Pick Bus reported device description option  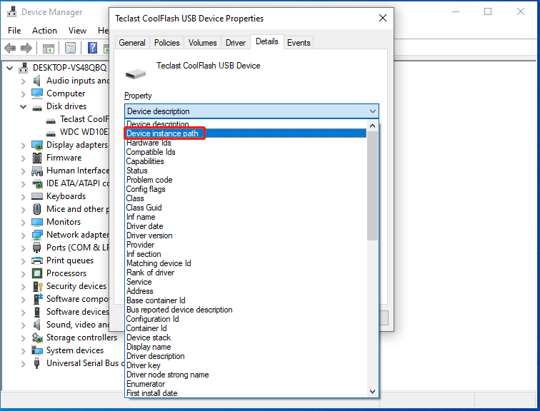pyautogui.click(x=245, y=310)
